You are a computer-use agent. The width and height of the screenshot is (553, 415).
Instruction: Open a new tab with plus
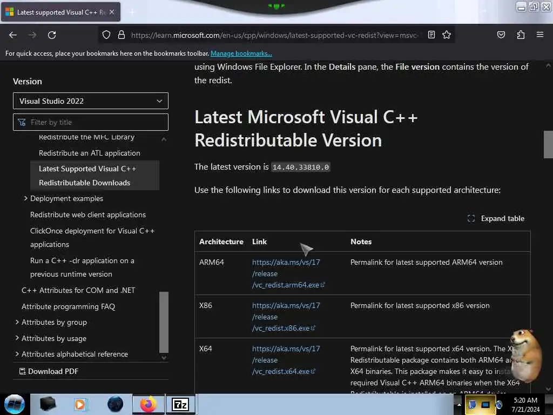tap(132, 12)
